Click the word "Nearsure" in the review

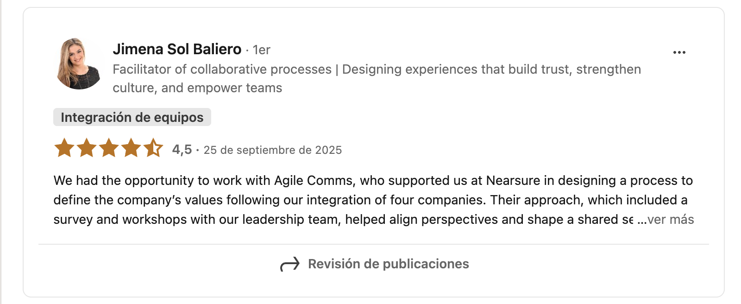pos(513,181)
